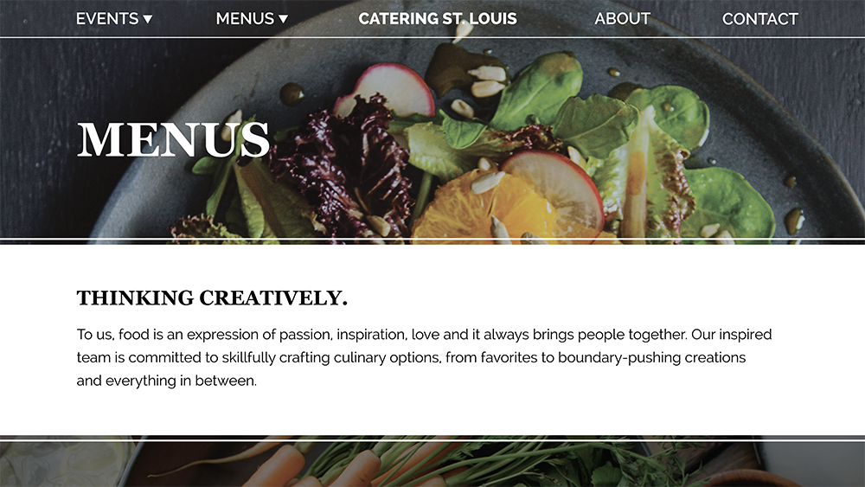
Task: Go to Catering St. Louis home link
Action: (438, 19)
